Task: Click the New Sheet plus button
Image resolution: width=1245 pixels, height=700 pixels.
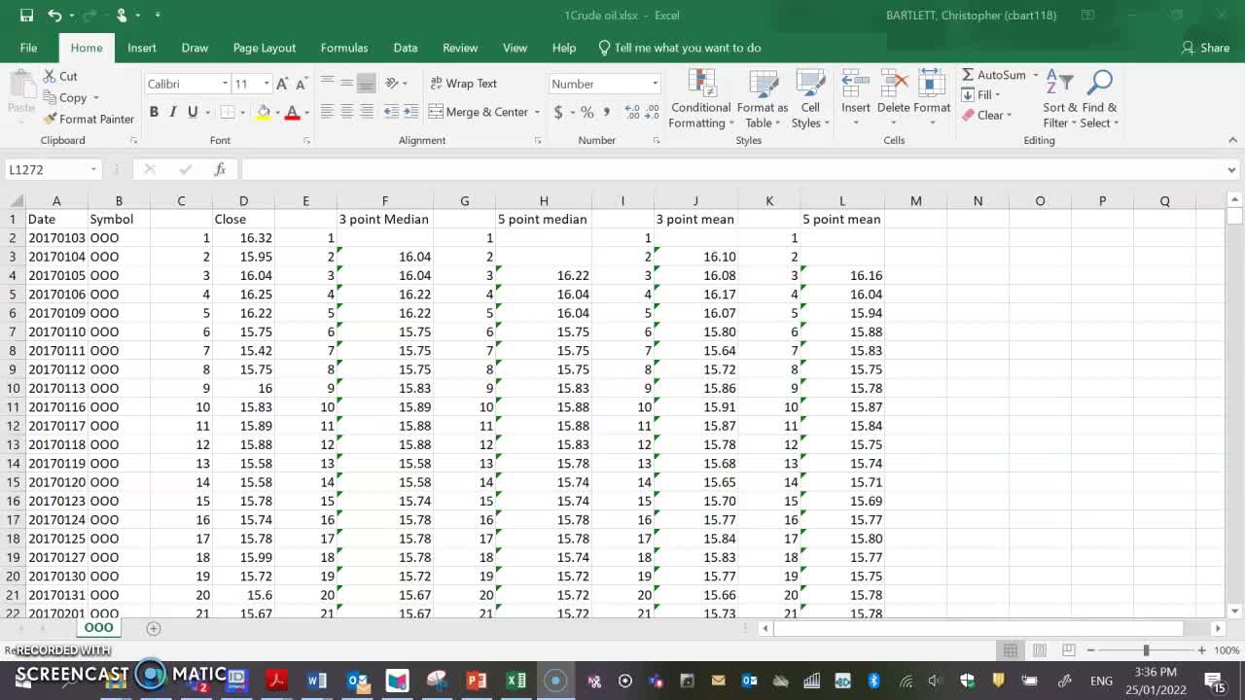Action: tap(154, 628)
